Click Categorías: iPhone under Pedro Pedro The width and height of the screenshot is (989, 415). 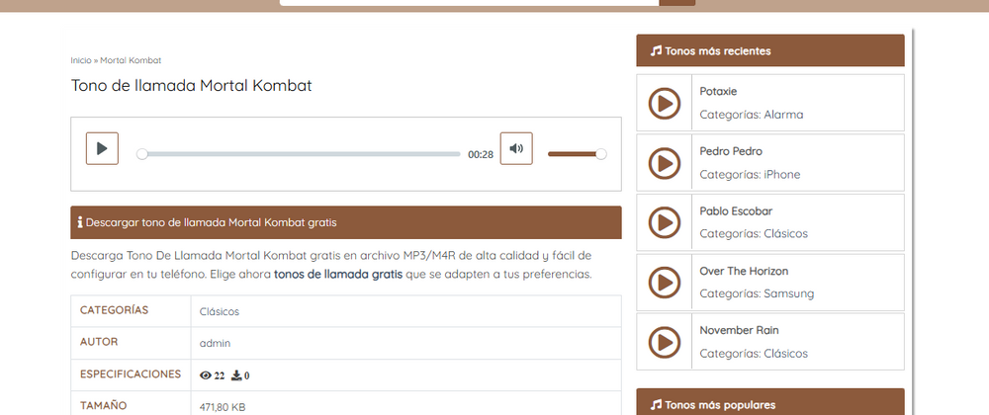[750, 175]
